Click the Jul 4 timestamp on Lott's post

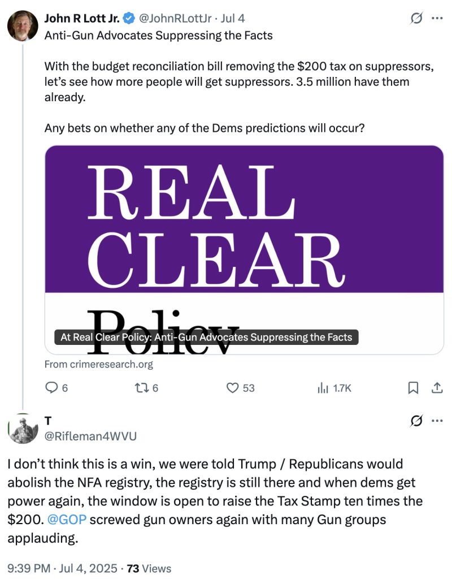coord(234,19)
